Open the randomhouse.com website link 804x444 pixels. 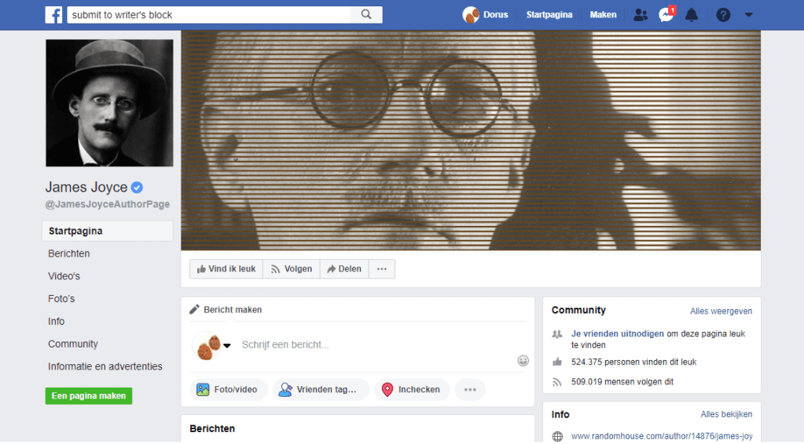coord(661,436)
